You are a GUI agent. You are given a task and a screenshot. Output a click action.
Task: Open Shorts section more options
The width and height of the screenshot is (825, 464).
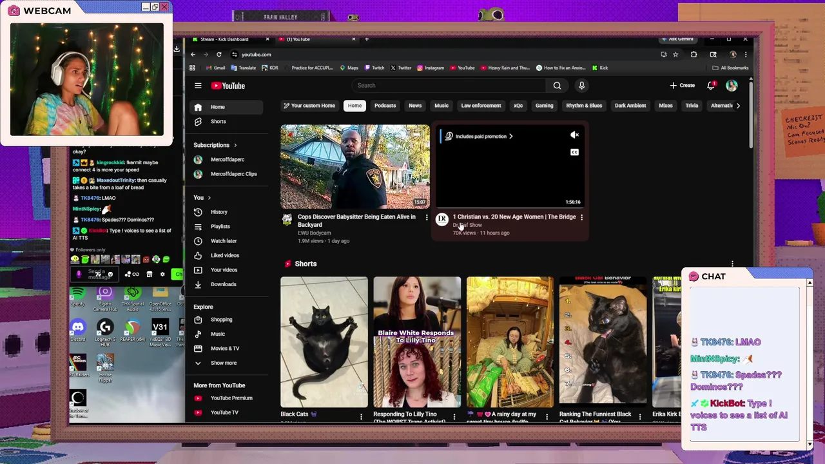[x=732, y=264]
